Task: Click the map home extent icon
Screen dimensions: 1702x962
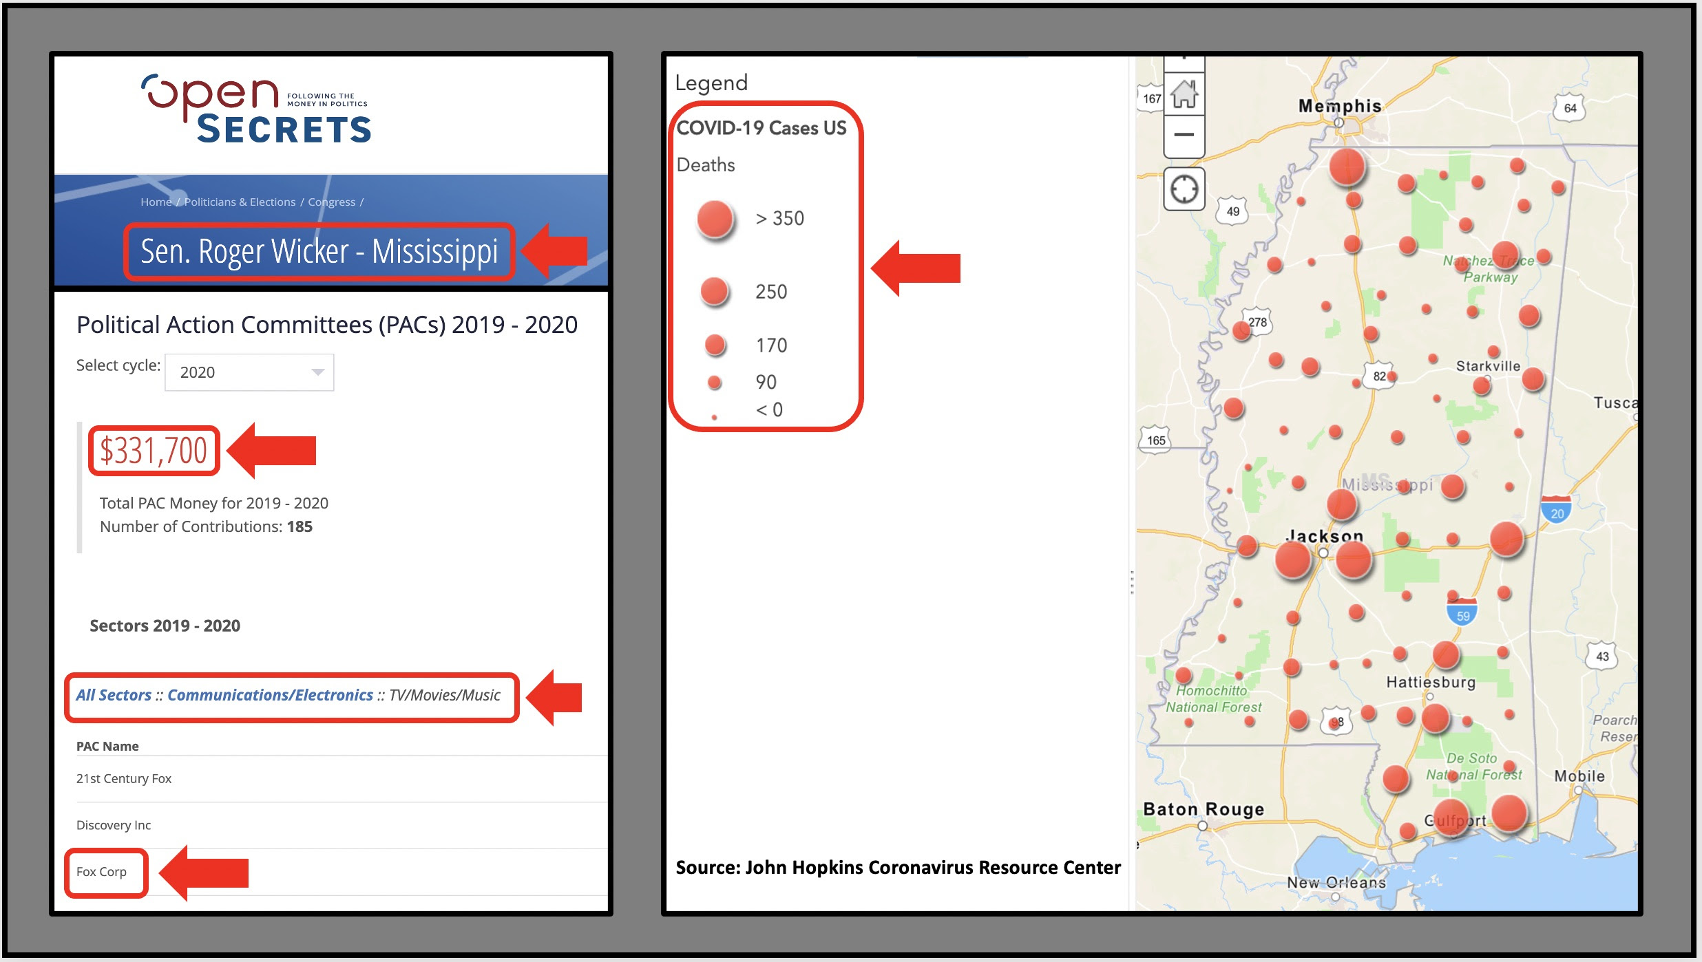Action: point(1184,94)
